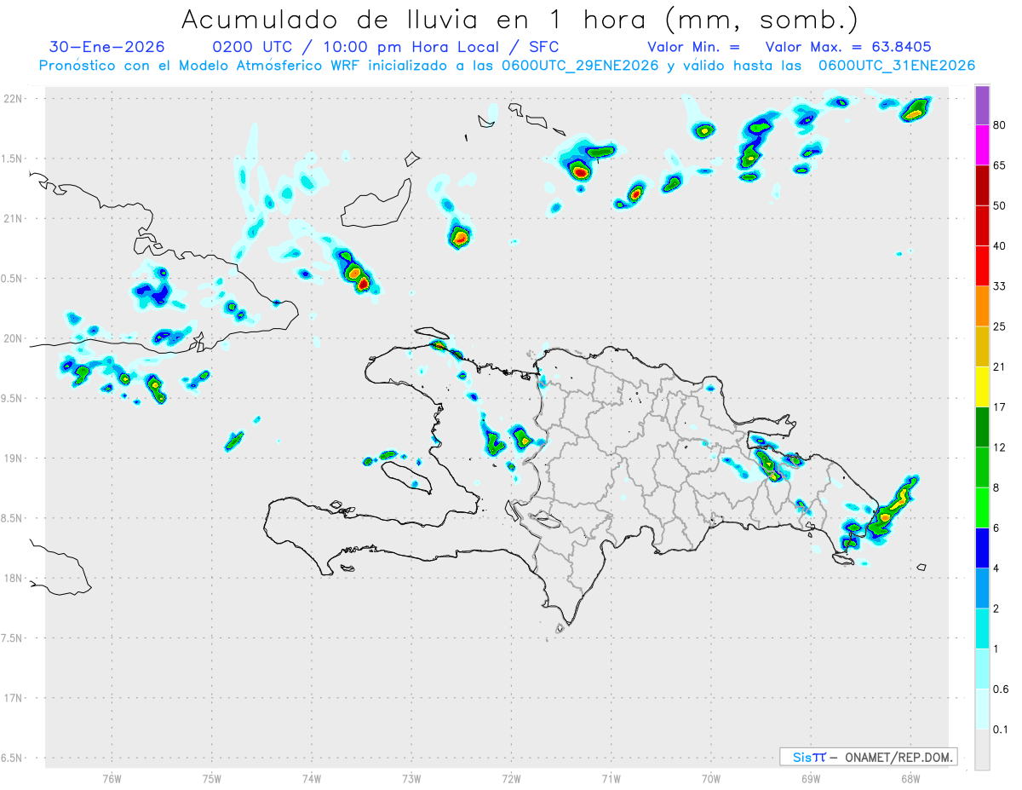Click the '69W' longitude label
1022x790 pixels.
pos(811,779)
